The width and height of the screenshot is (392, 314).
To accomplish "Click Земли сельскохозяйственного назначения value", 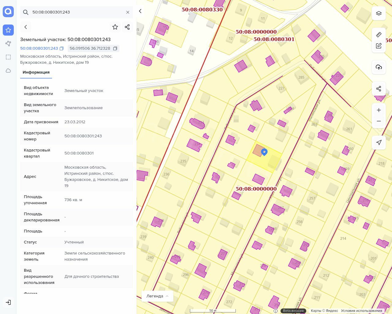I will pos(95,256).
